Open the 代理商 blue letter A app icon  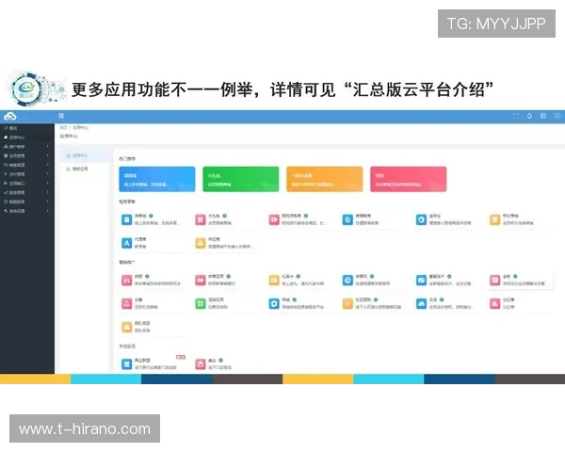click(126, 243)
